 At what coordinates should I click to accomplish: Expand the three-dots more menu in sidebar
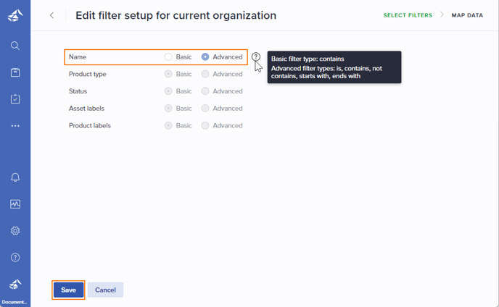click(x=15, y=126)
